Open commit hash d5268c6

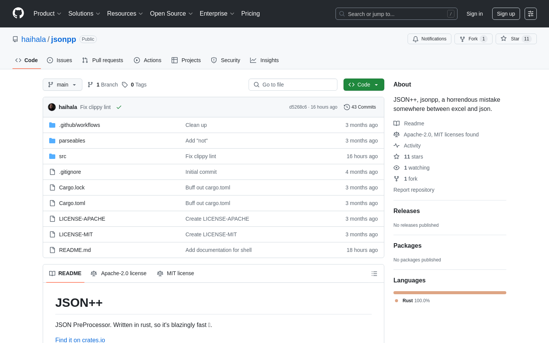(x=298, y=107)
